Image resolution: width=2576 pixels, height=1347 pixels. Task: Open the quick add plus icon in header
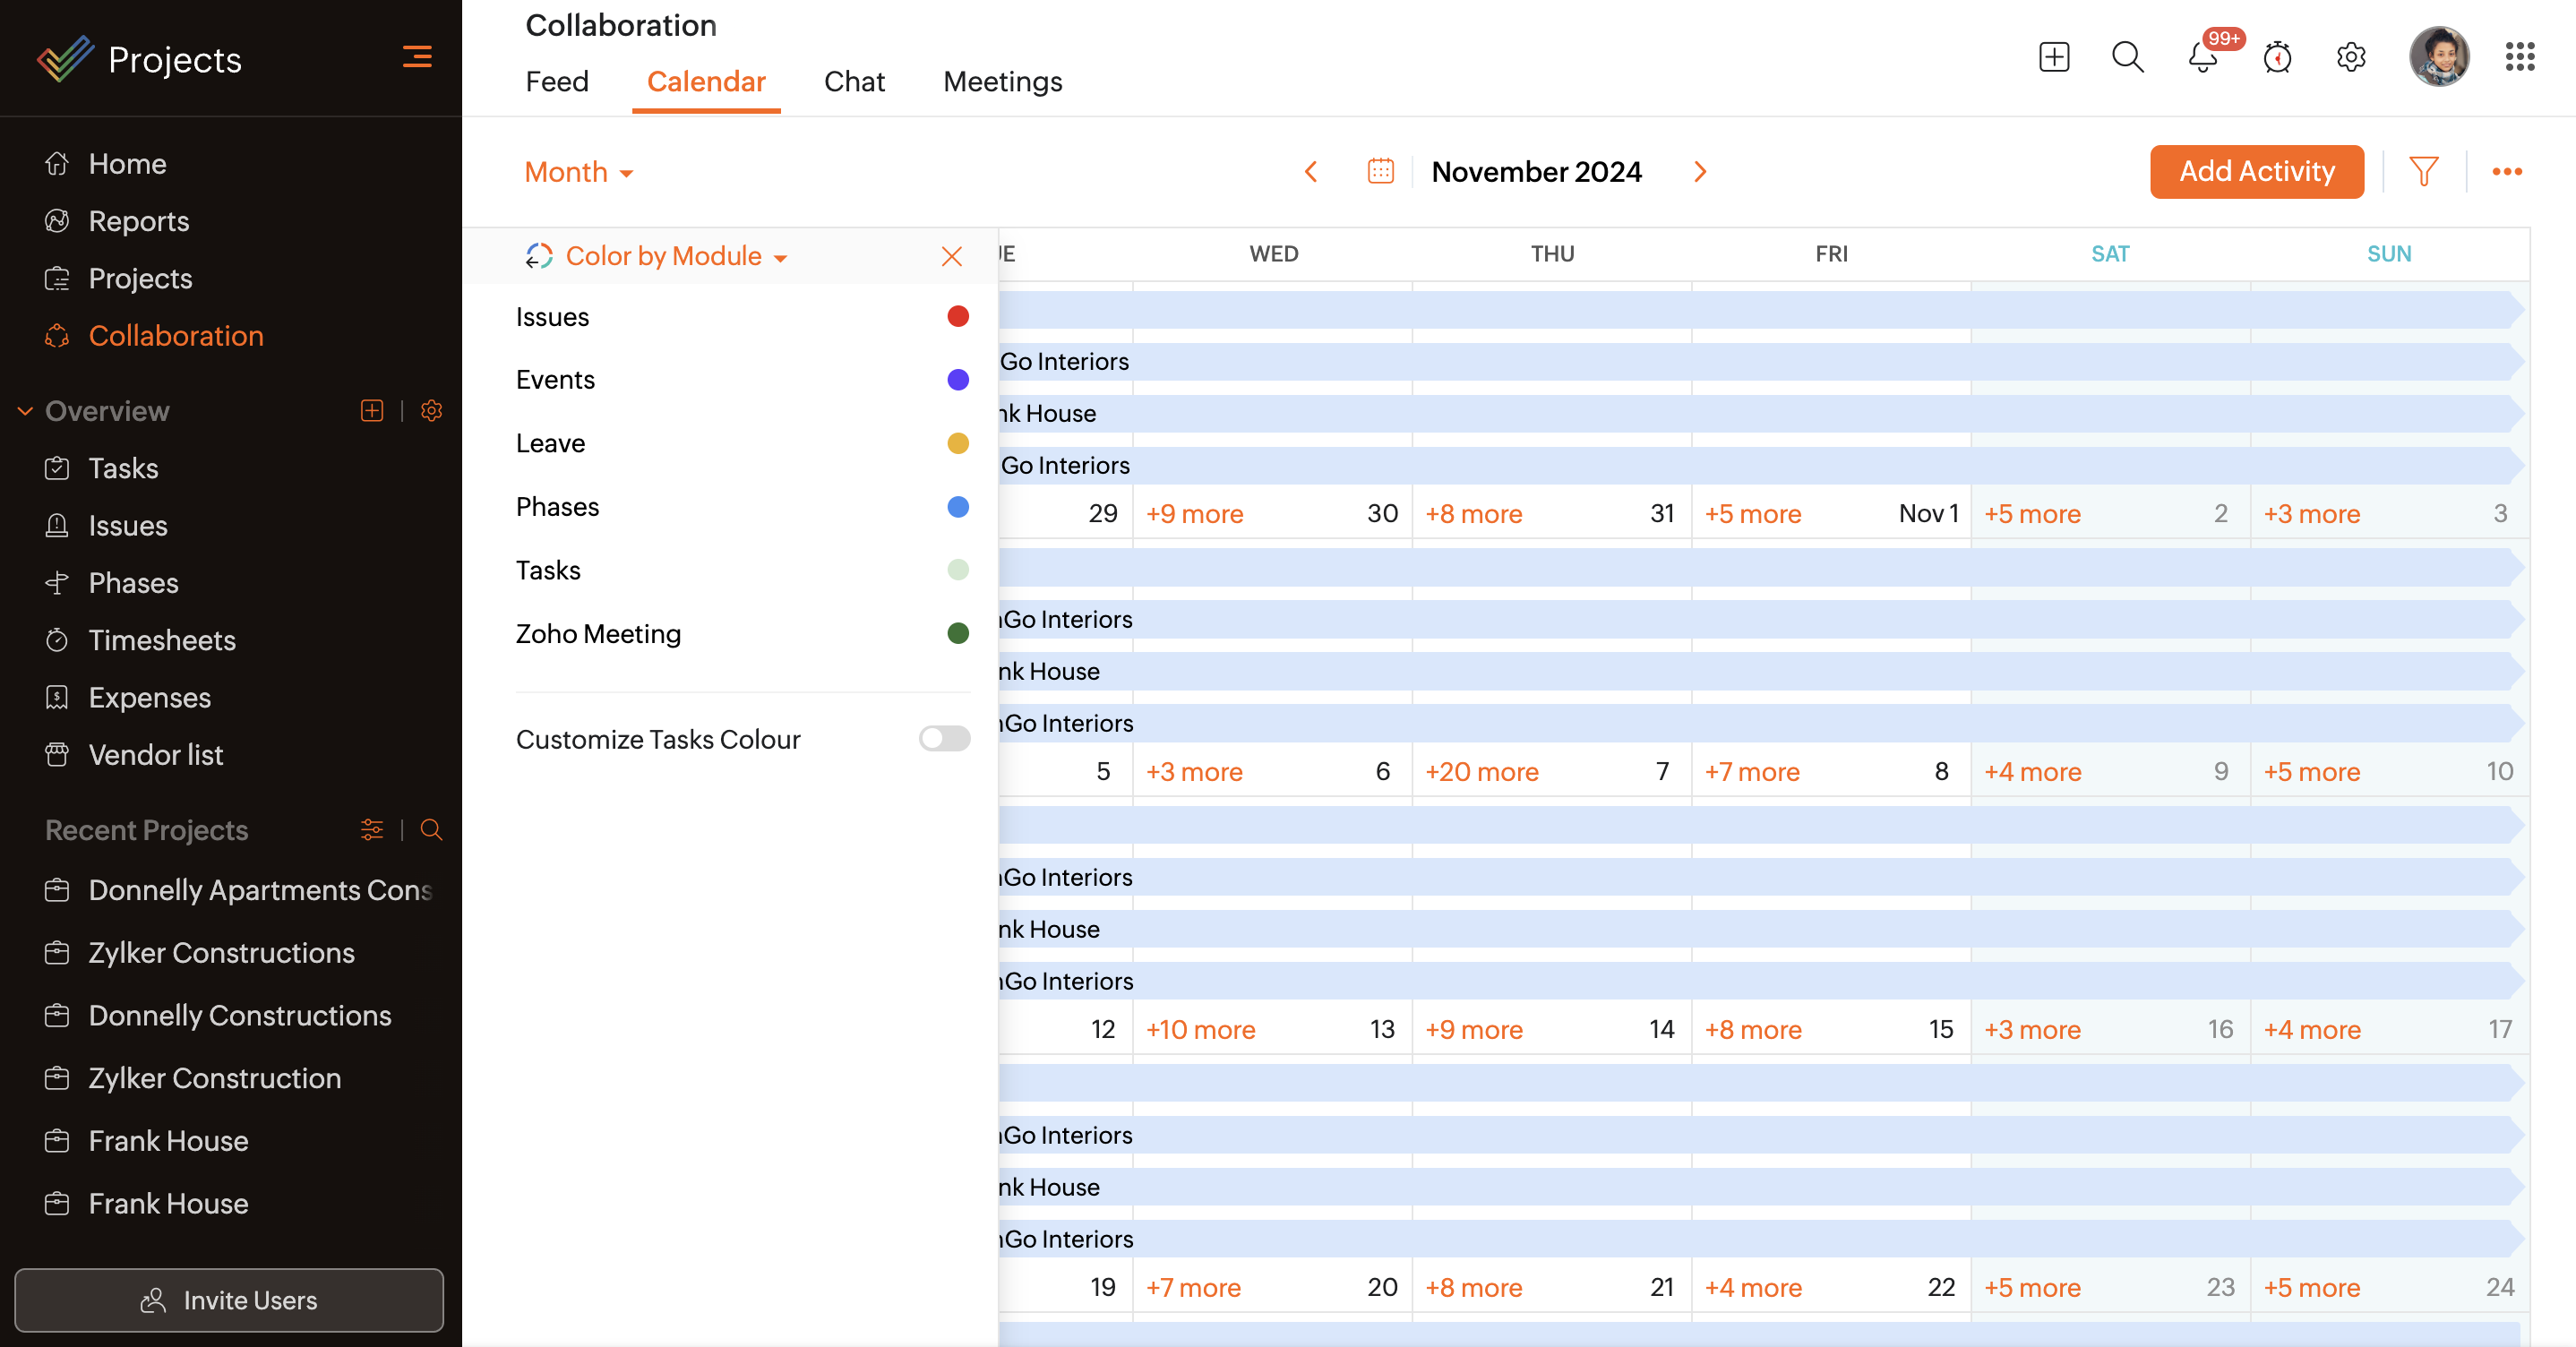[2054, 57]
